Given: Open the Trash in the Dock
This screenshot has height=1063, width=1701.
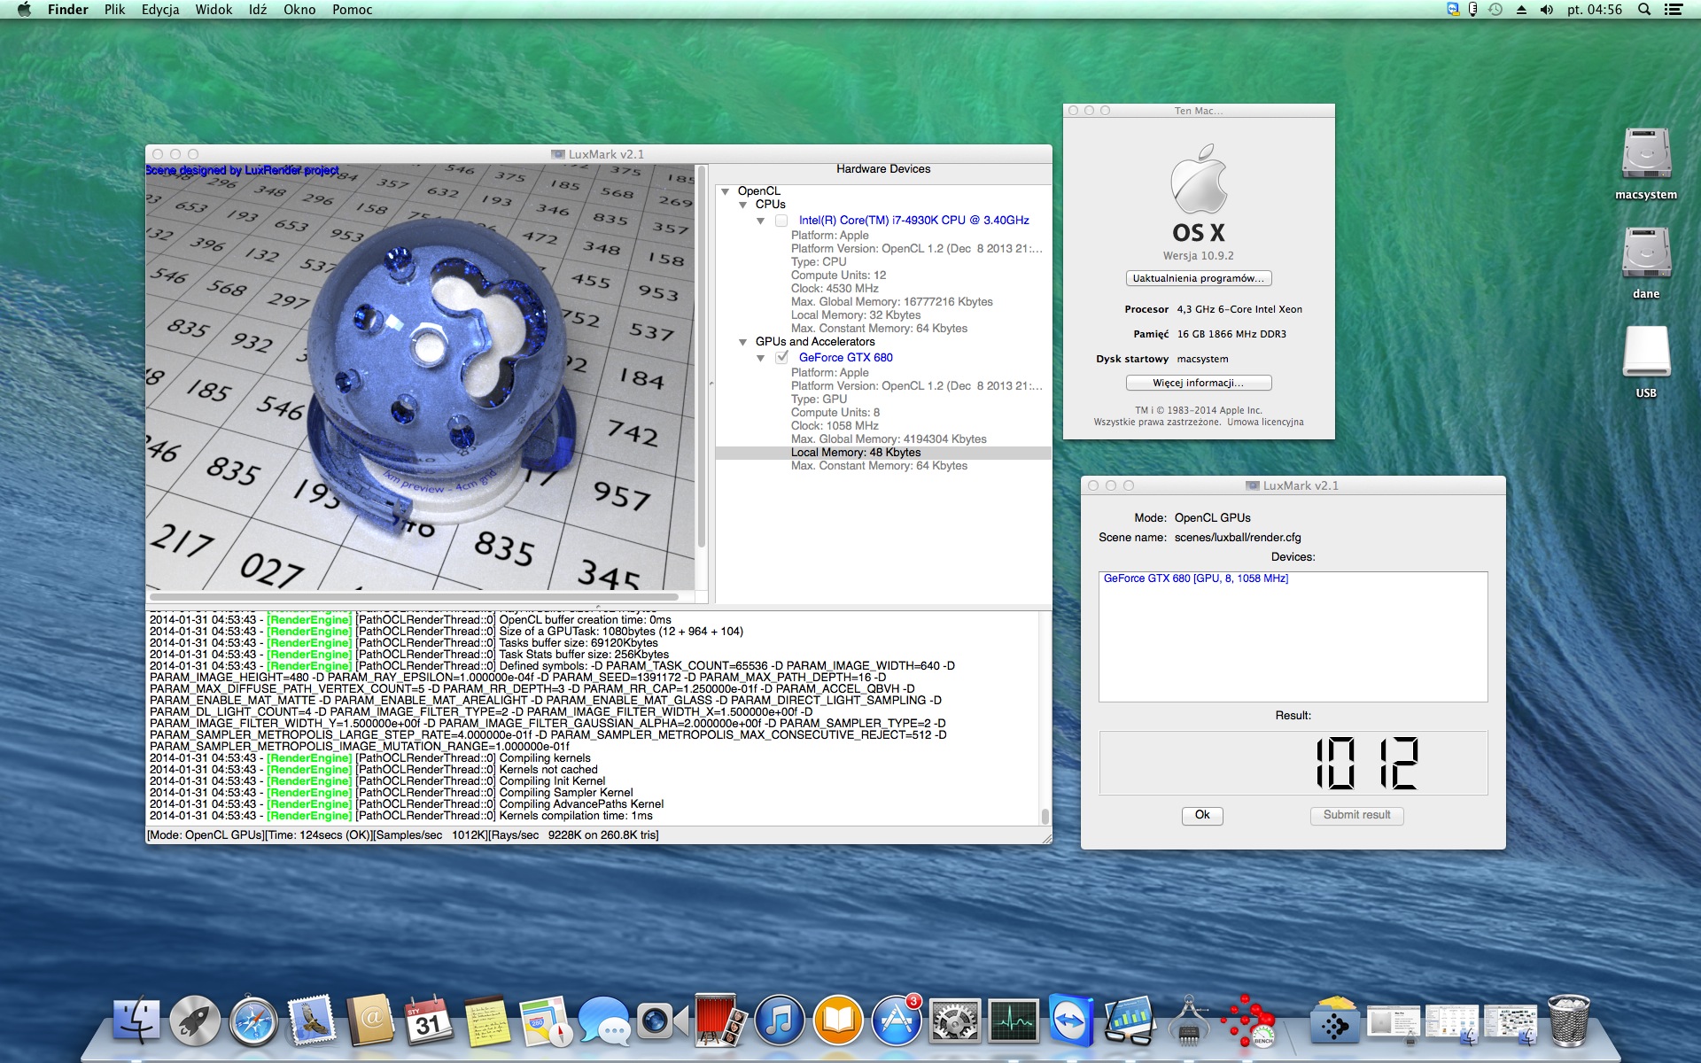Looking at the screenshot, I should pyautogui.click(x=1569, y=1021).
